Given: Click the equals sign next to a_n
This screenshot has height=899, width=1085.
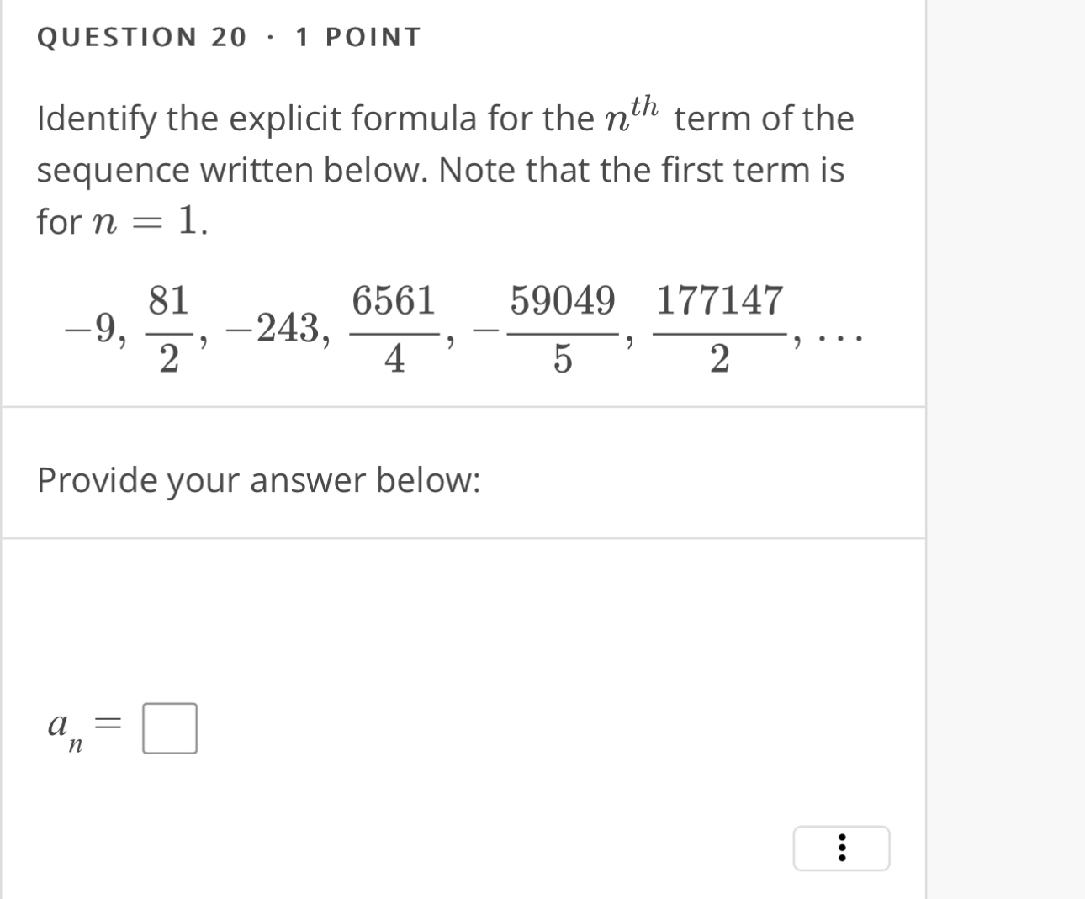Looking at the screenshot, I should tap(109, 723).
